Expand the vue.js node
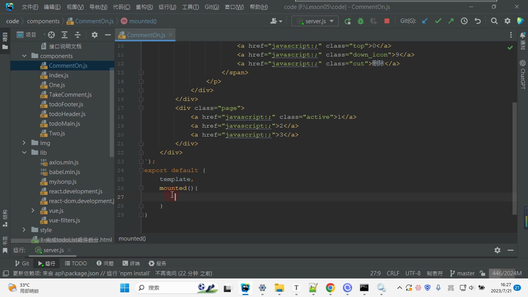 point(33,211)
